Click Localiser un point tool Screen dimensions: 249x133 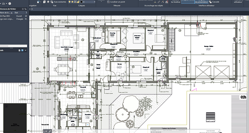click(116, 2)
